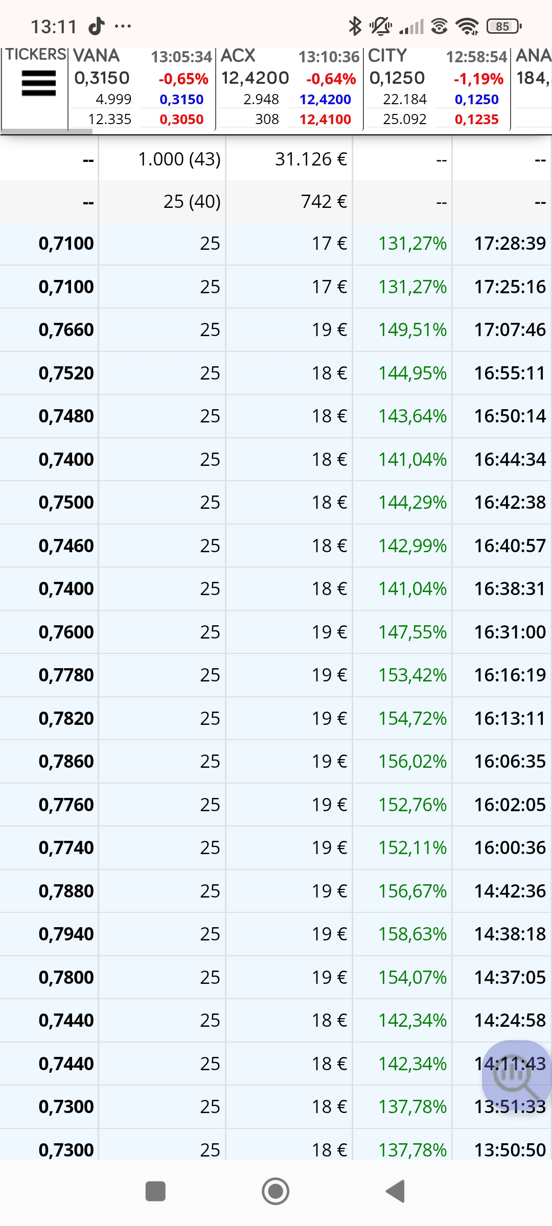Open the TICKERS hamburger menu
The width and height of the screenshot is (552, 1226).
(x=38, y=83)
